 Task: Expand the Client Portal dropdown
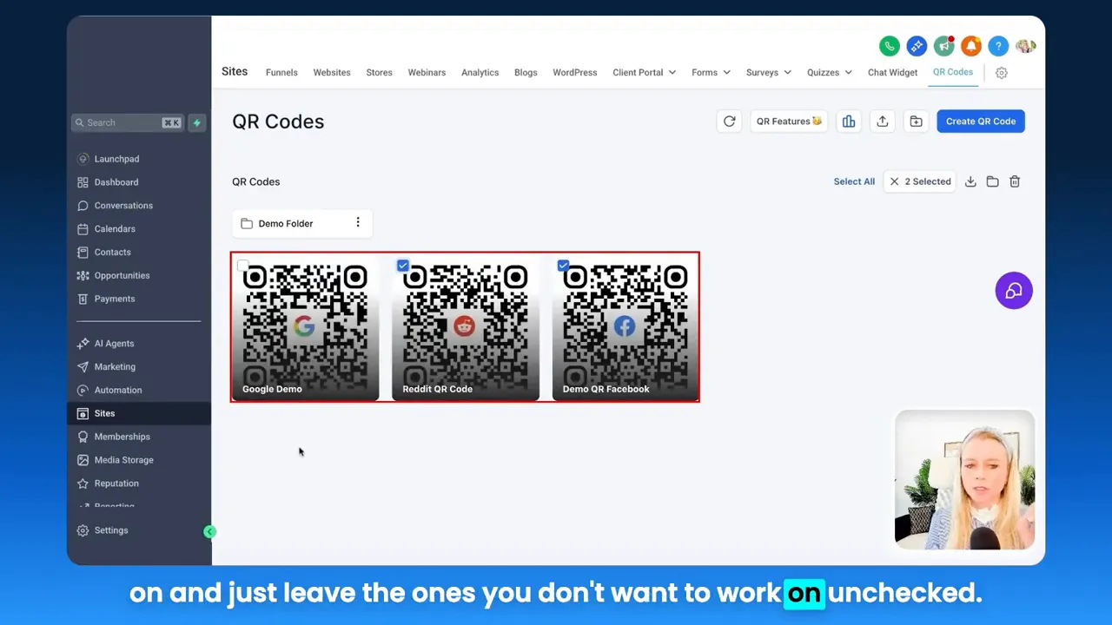[x=644, y=73]
